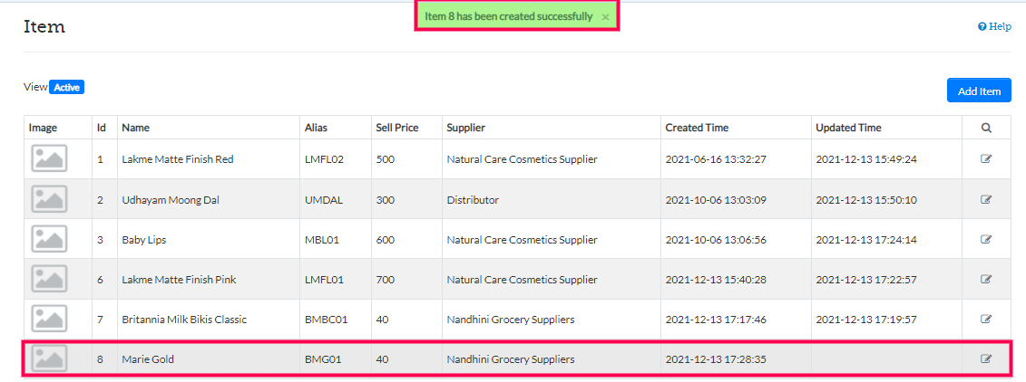
Task: Edit the Baby Lips item row
Action: click(986, 240)
